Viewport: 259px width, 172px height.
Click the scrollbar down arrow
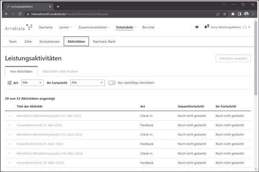256,169
